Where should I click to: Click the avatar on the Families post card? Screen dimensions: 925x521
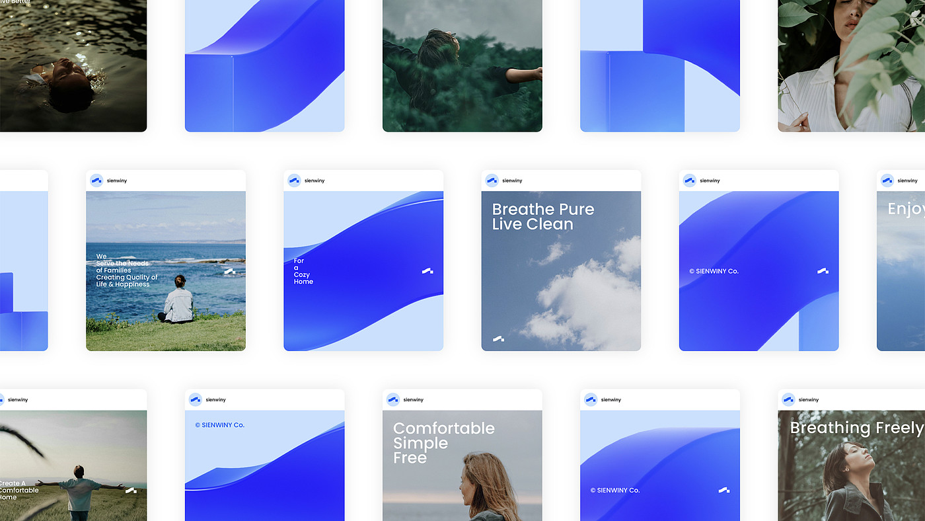(96, 180)
